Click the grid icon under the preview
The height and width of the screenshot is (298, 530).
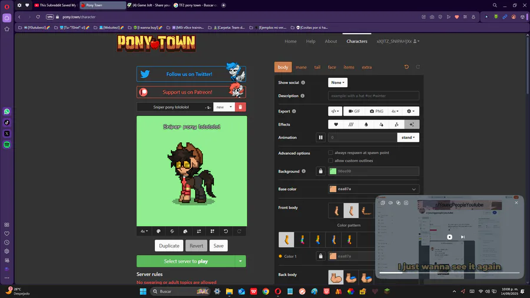pyautogui.click(x=212, y=231)
